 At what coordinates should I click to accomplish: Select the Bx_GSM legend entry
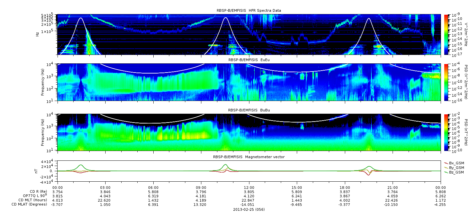tap(454, 163)
